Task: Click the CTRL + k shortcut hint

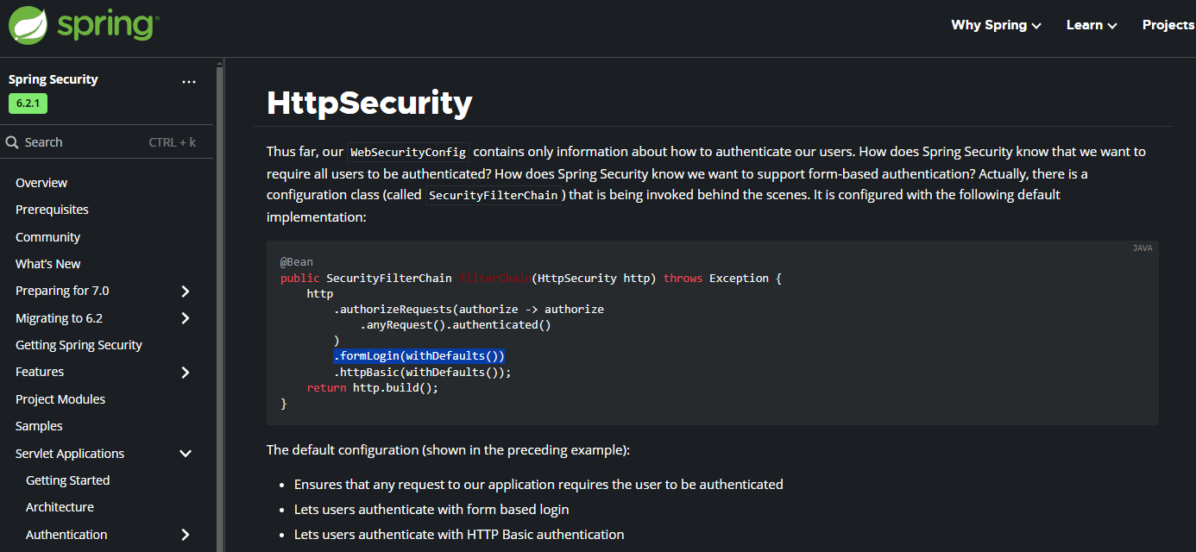Action: tap(173, 142)
